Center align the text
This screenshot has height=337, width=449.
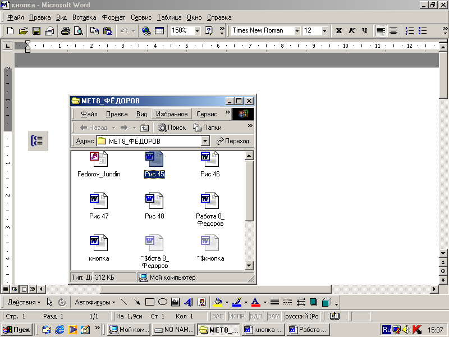[393, 31]
